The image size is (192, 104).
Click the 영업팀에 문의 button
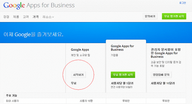(x=161, y=75)
